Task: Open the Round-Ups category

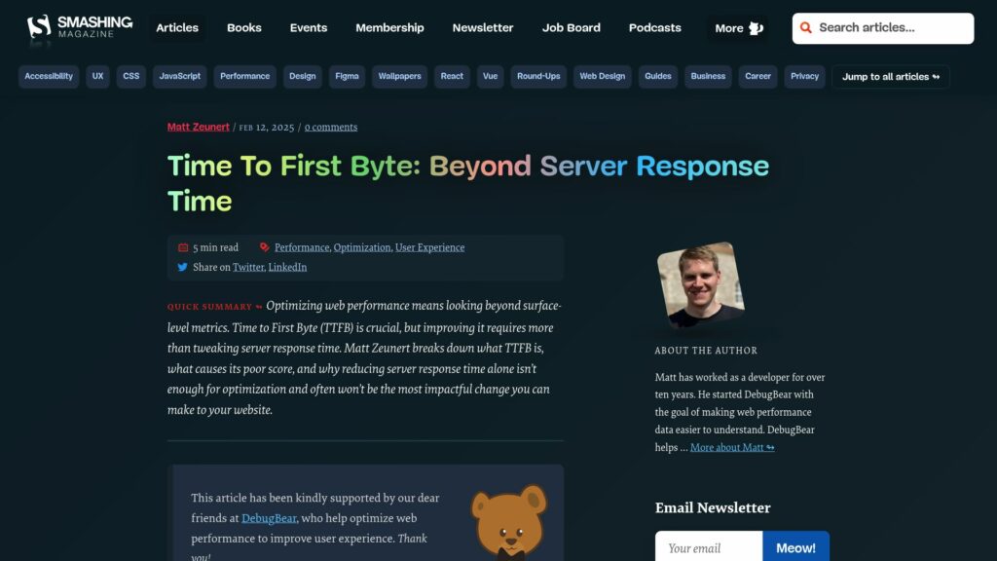Action: point(538,76)
